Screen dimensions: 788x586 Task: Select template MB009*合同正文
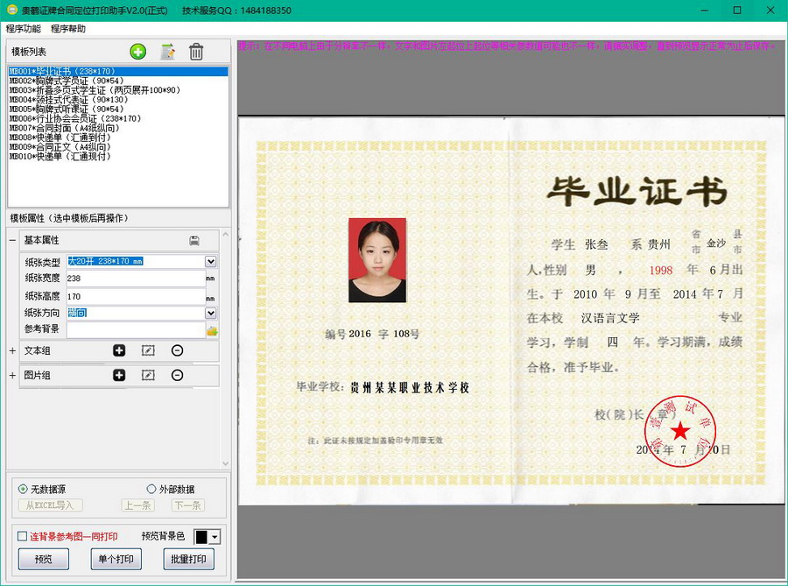pyautogui.click(x=117, y=147)
